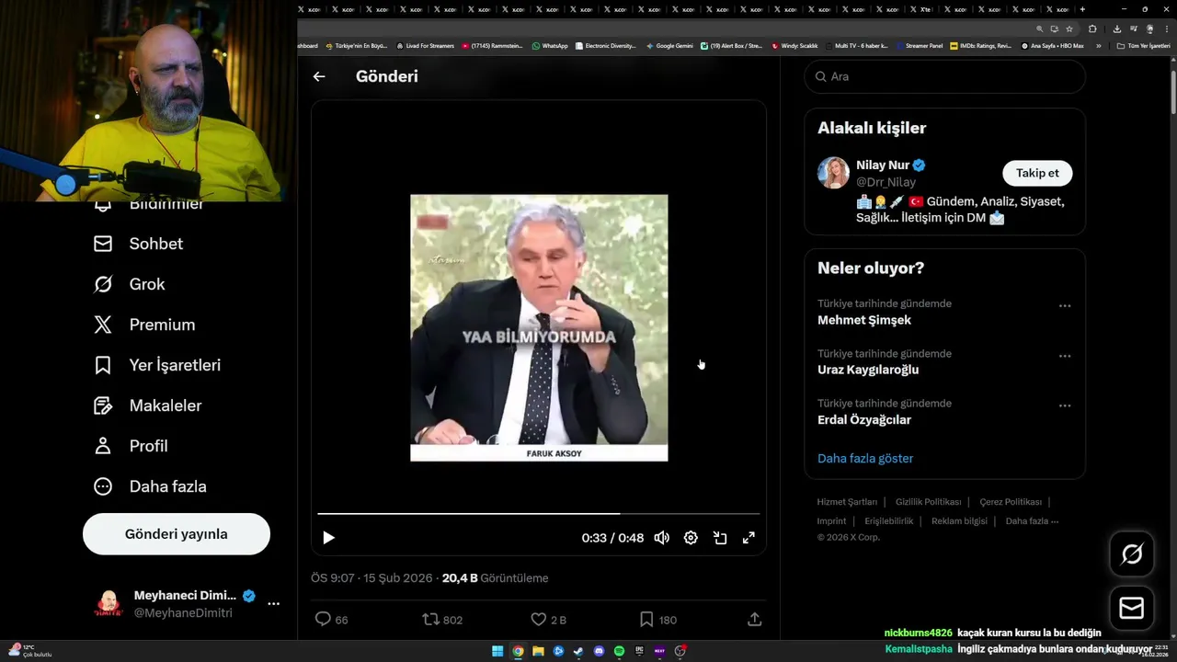Go back using the arrow beside Gönderi

319,76
